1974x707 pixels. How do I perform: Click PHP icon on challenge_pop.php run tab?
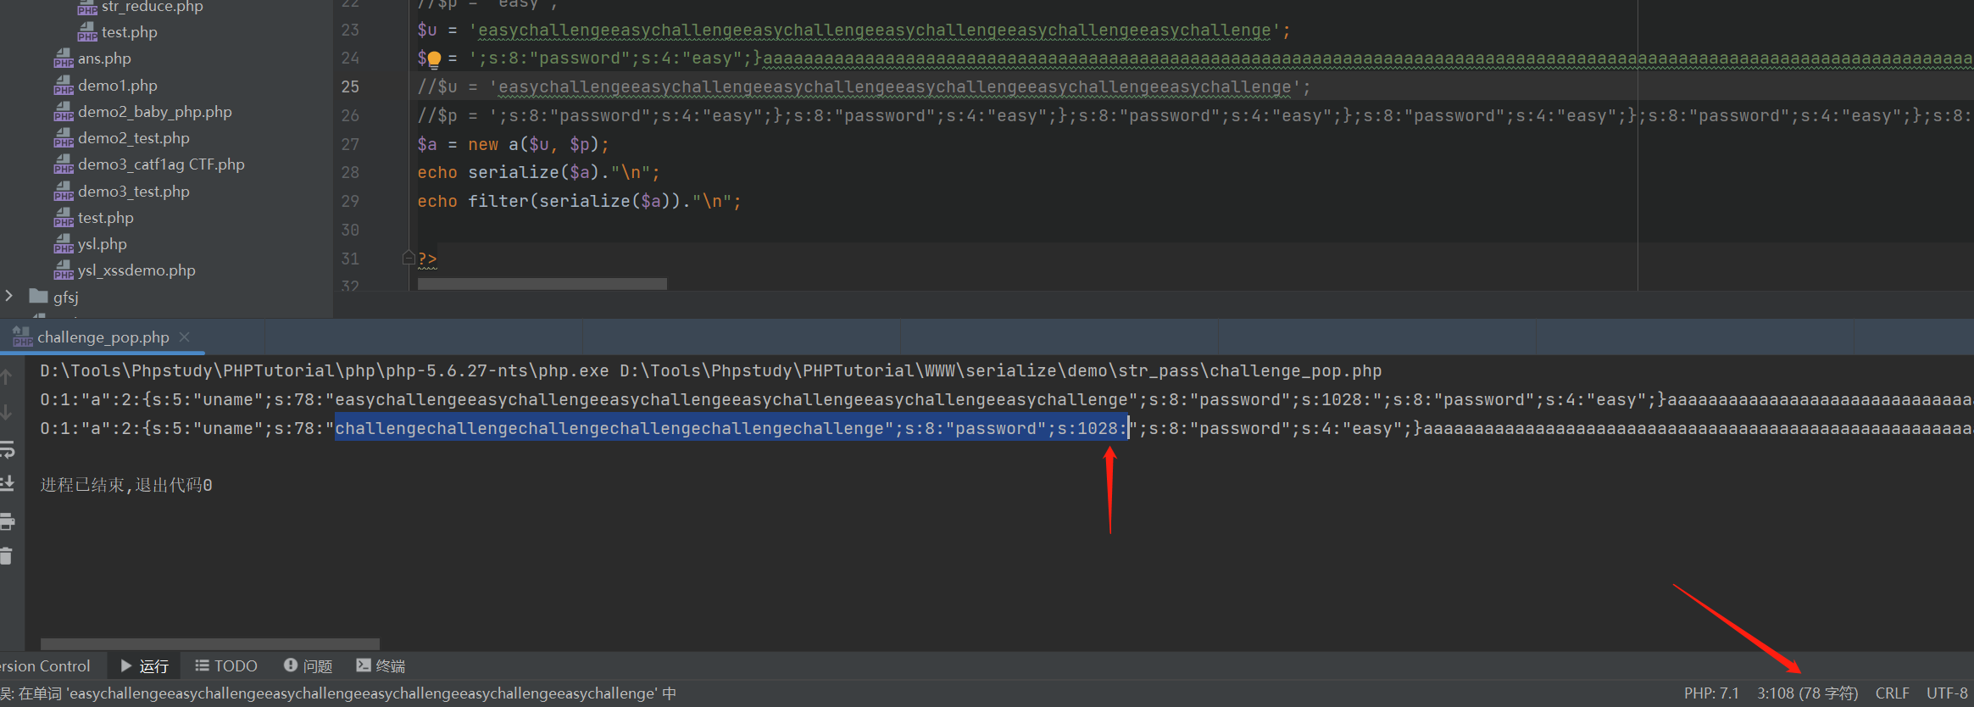pyautogui.click(x=22, y=337)
